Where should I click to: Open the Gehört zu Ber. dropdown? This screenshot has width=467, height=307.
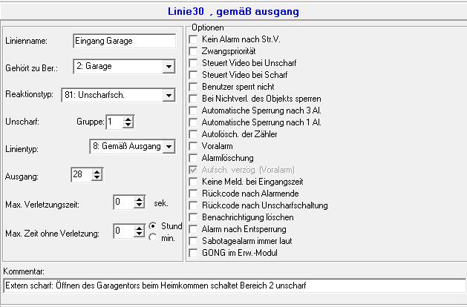(x=169, y=67)
